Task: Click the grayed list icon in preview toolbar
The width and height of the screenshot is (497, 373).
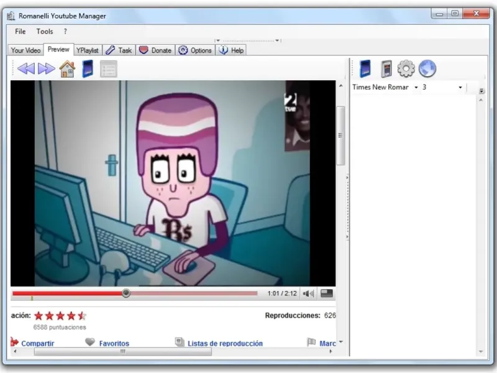Action: (x=108, y=69)
